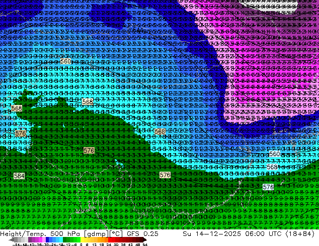Click the "Height/Temp." caption text

click(23, 233)
